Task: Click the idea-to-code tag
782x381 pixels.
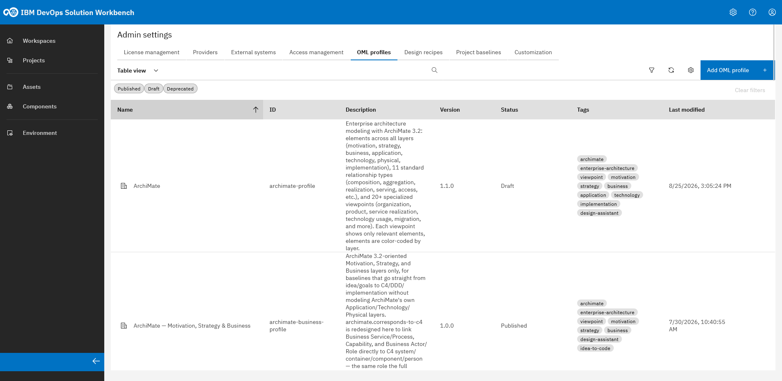Action: tap(595, 348)
